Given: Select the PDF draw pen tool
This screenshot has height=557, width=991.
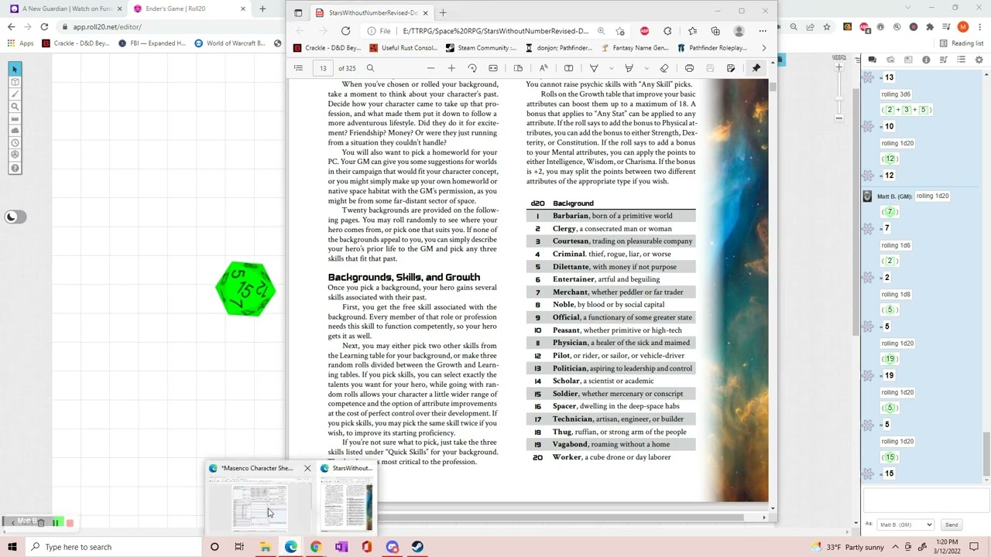Looking at the screenshot, I should coord(594,68).
